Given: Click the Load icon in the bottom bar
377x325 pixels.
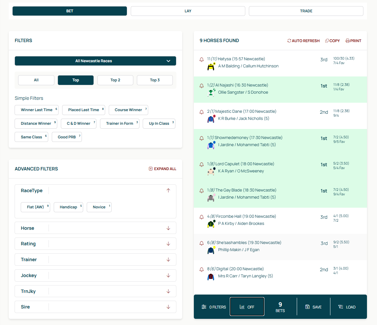Looking at the screenshot, I should (x=340, y=307).
